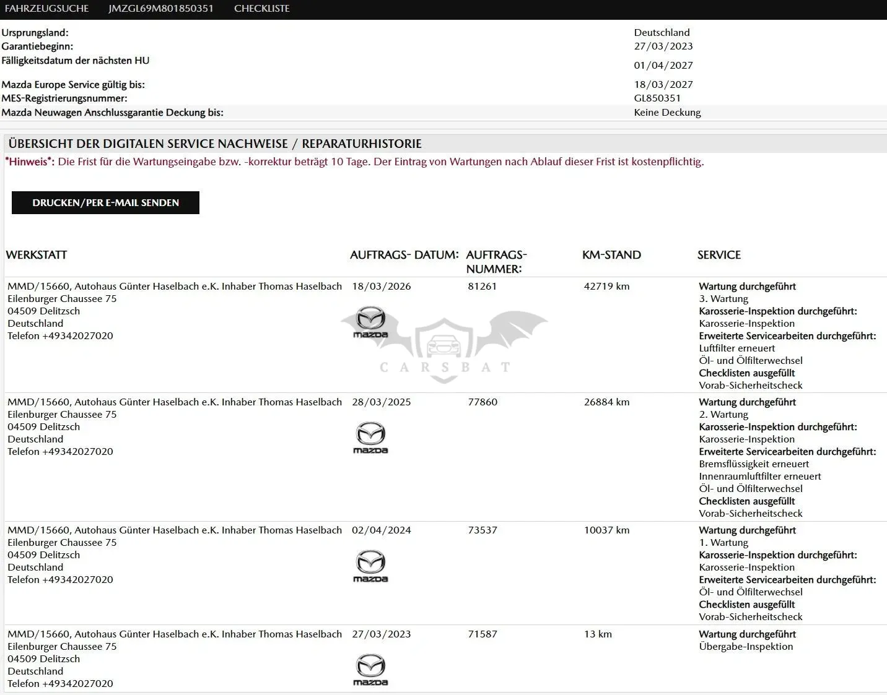Click 'Ursprungsland:' label
This screenshot has height=695, width=887.
tap(35, 32)
